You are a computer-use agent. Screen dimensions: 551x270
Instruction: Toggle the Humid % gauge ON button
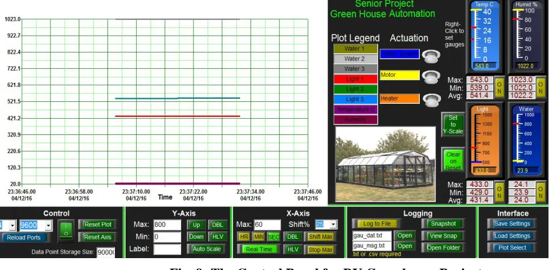click(x=541, y=87)
